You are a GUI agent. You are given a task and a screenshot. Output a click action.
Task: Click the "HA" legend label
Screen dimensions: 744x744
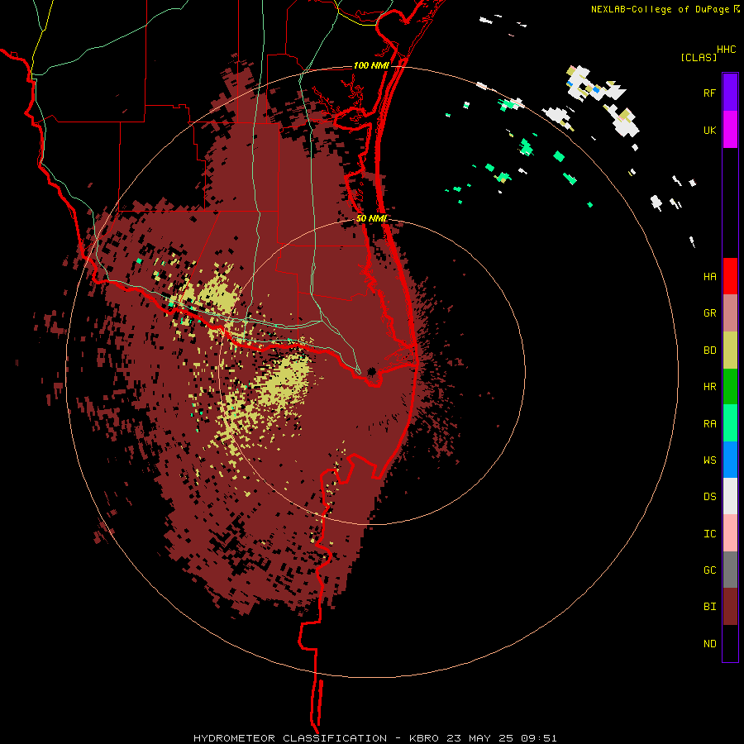pyautogui.click(x=709, y=277)
